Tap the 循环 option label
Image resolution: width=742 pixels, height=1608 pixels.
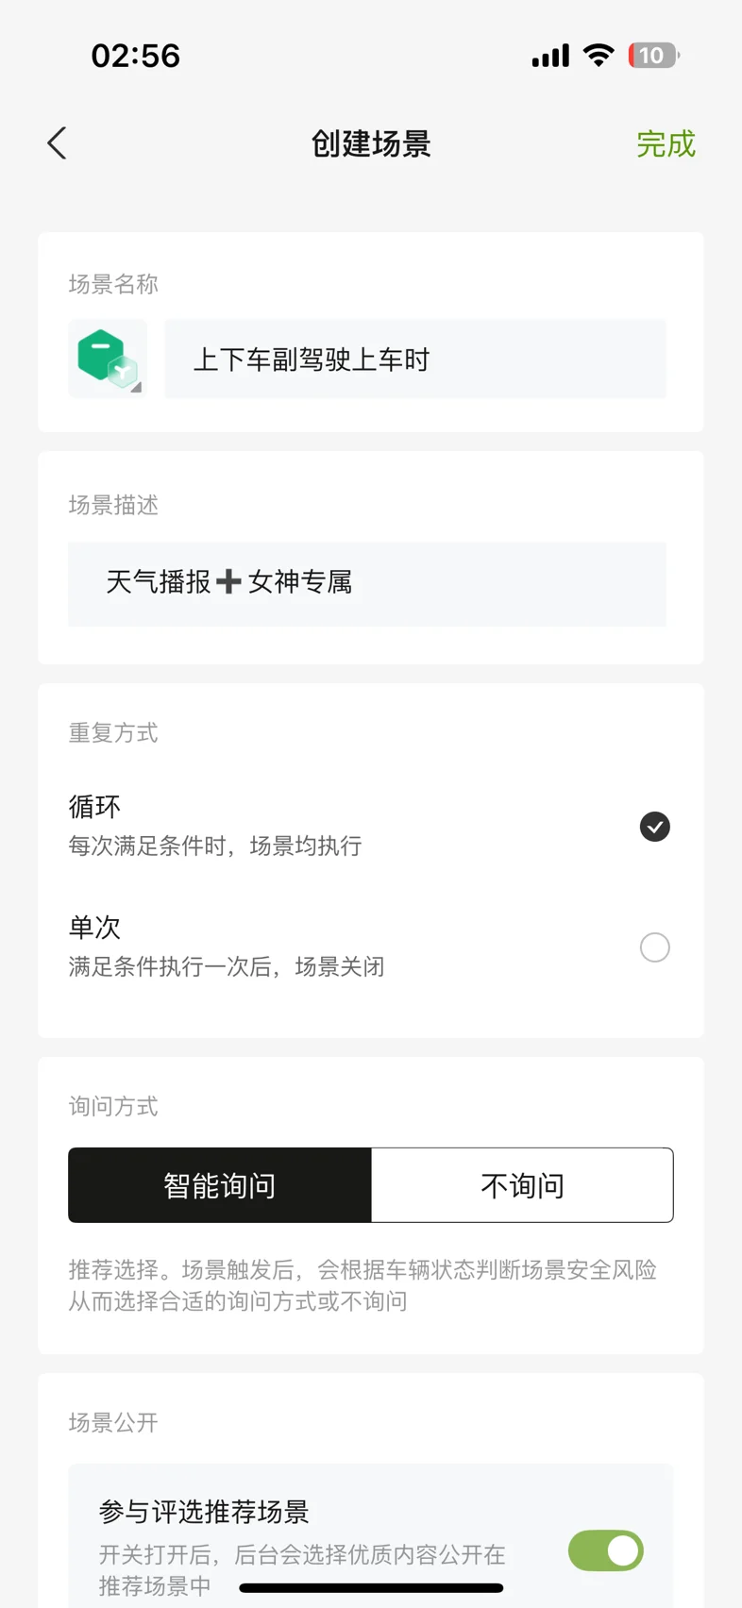click(x=95, y=807)
